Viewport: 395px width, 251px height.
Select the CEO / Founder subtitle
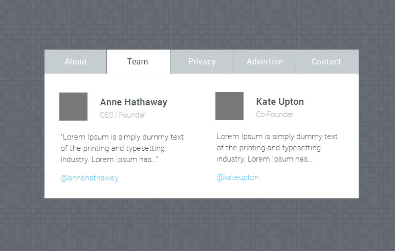click(x=123, y=115)
